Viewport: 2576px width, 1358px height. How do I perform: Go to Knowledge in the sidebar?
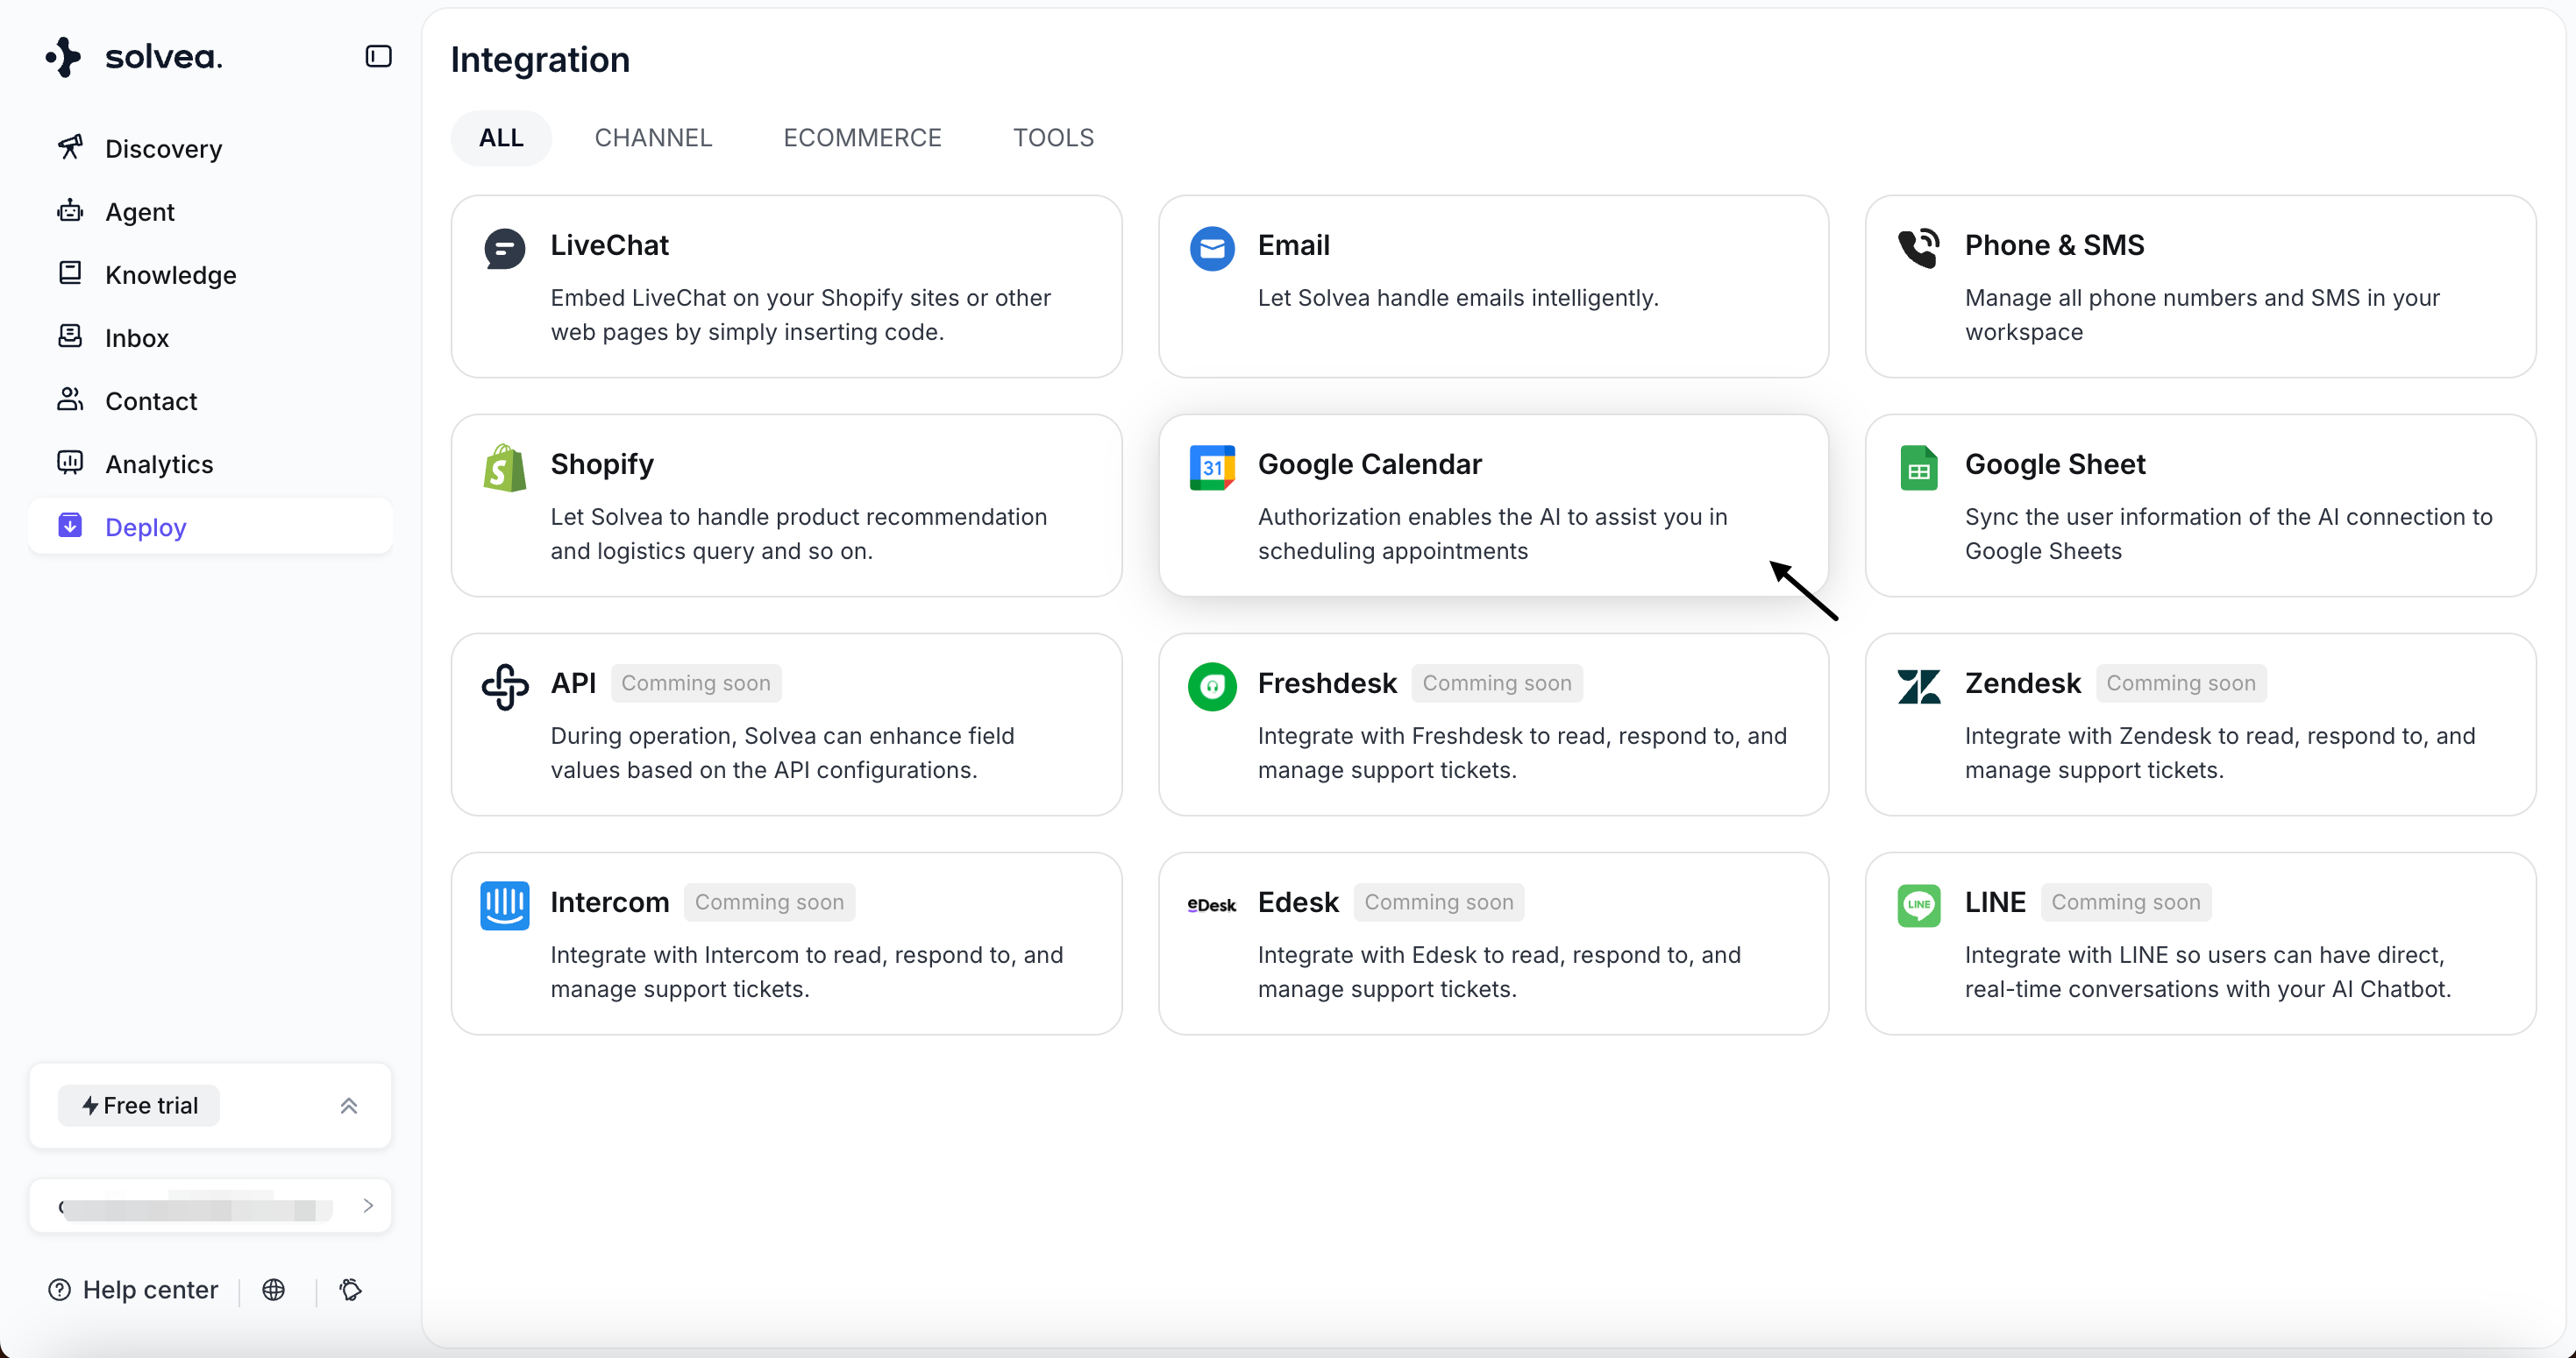170,275
